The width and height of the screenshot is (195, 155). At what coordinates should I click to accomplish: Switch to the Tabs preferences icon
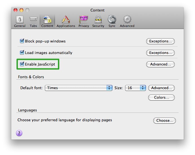tap(33, 19)
